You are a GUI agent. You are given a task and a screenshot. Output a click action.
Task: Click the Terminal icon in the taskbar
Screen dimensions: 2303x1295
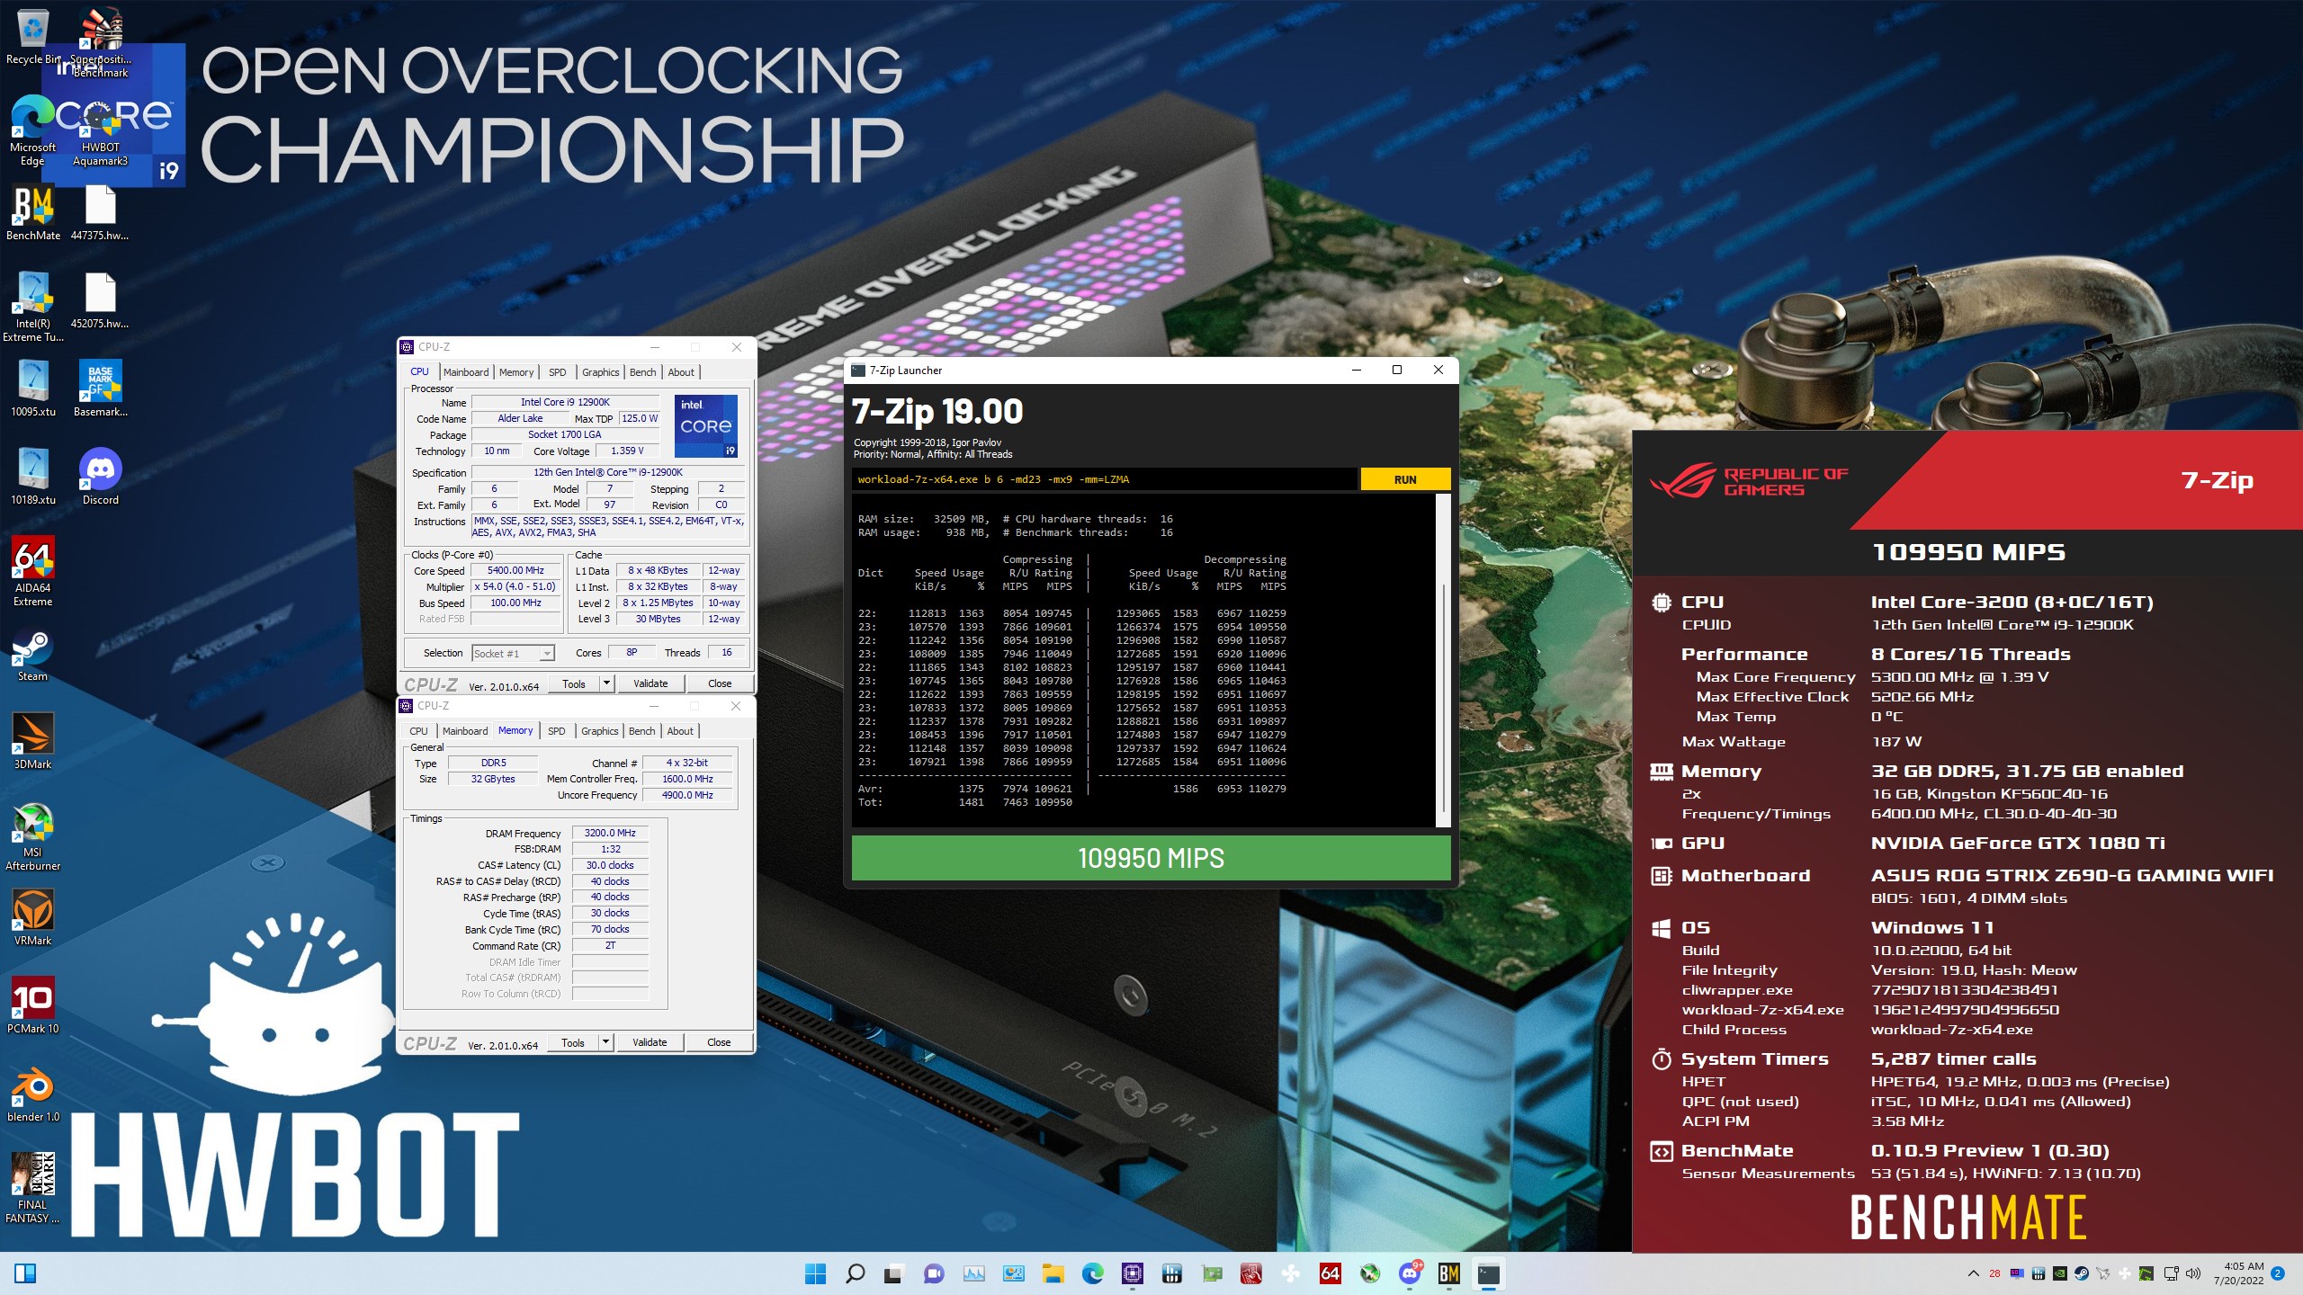pos(1488,1273)
